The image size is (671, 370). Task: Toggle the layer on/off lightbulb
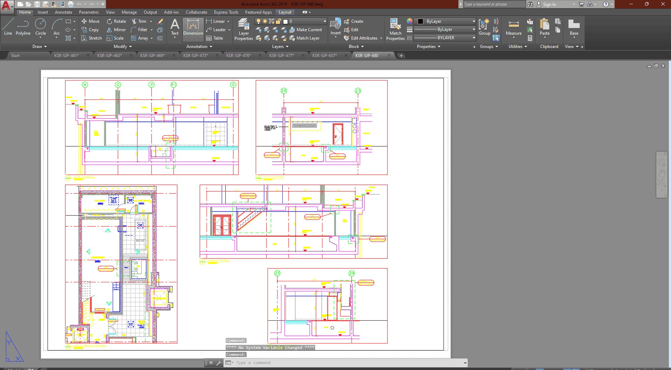tap(259, 21)
